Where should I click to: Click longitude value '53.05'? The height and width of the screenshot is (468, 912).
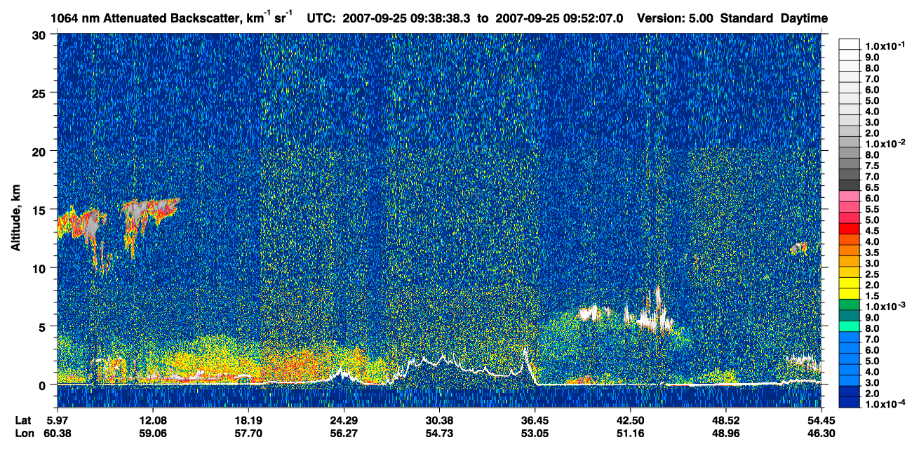point(535,433)
